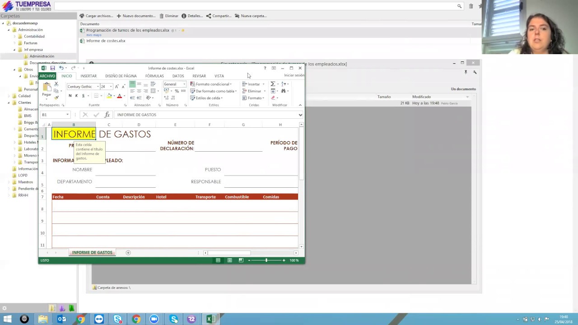Open the font size 24 dropdown
The image size is (578, 325).
click(111, 87)
